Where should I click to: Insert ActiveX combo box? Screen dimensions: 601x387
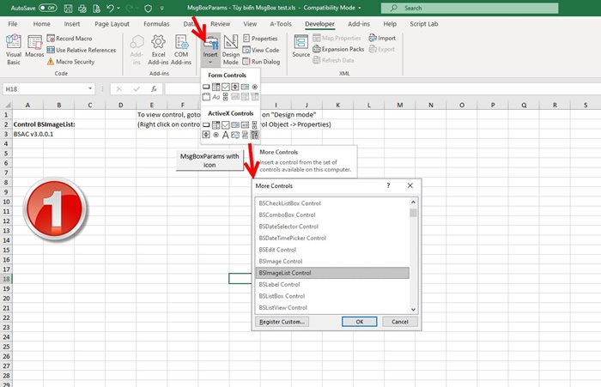(216, 125)
